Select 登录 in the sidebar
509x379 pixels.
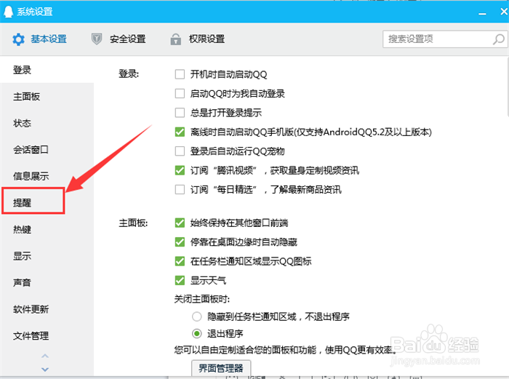tap(22, 70)
